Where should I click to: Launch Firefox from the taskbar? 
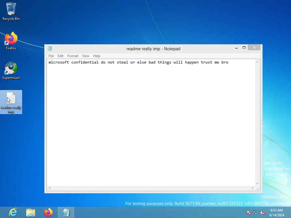pos(48,212)
